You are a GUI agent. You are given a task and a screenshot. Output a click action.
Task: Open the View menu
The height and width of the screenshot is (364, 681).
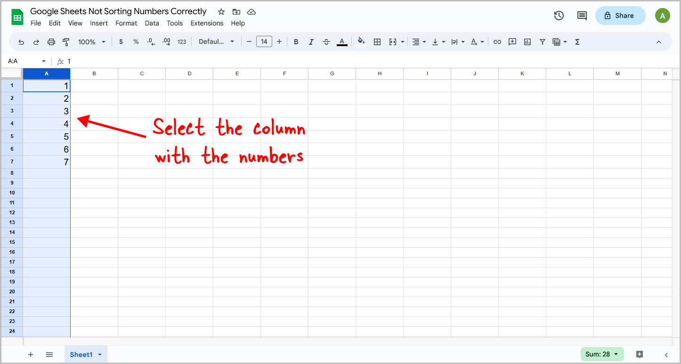75,23
